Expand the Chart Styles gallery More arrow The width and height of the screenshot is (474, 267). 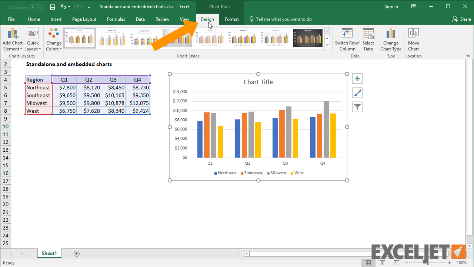[327, 46]
